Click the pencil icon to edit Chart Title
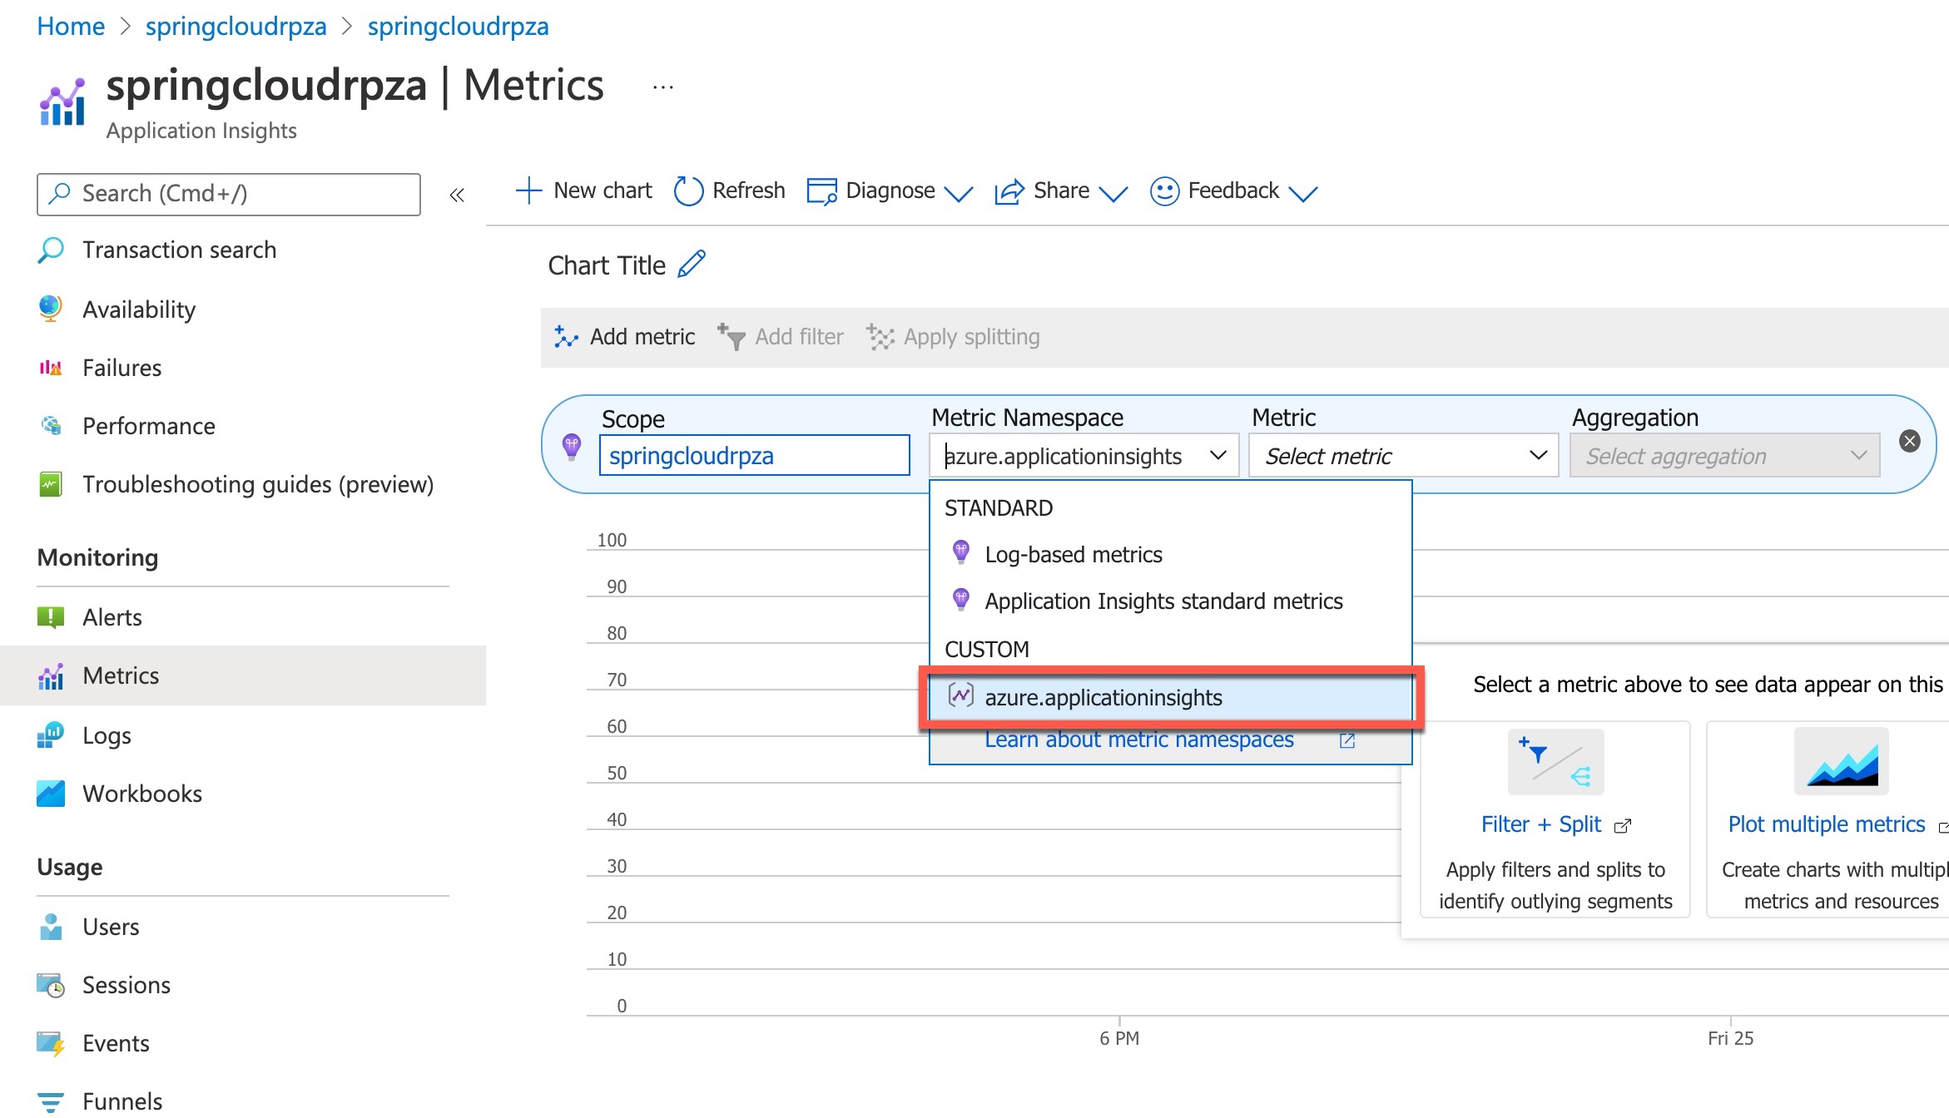Screen dimensions: 1949x1118 tap(692, 265)
